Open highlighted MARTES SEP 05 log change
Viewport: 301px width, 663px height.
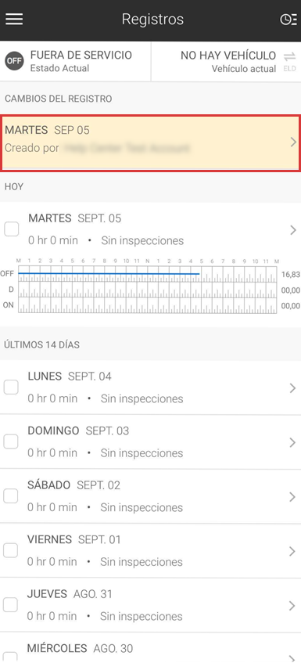click(150, 143)
